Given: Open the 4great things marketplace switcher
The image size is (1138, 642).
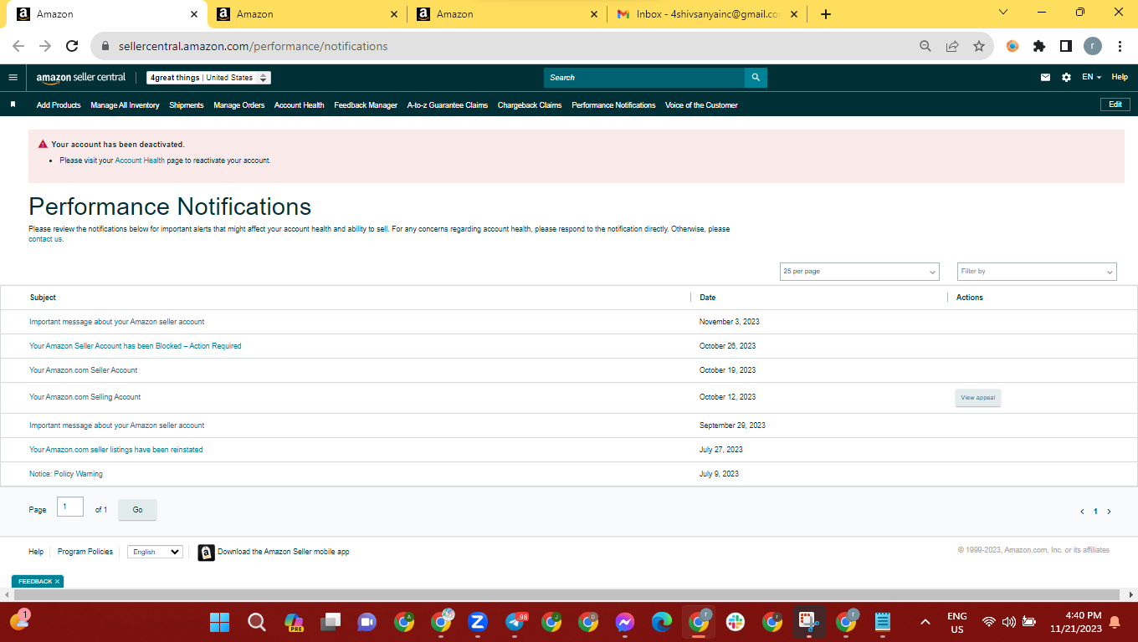Looking at the screenshot, I should pos(208,78).
